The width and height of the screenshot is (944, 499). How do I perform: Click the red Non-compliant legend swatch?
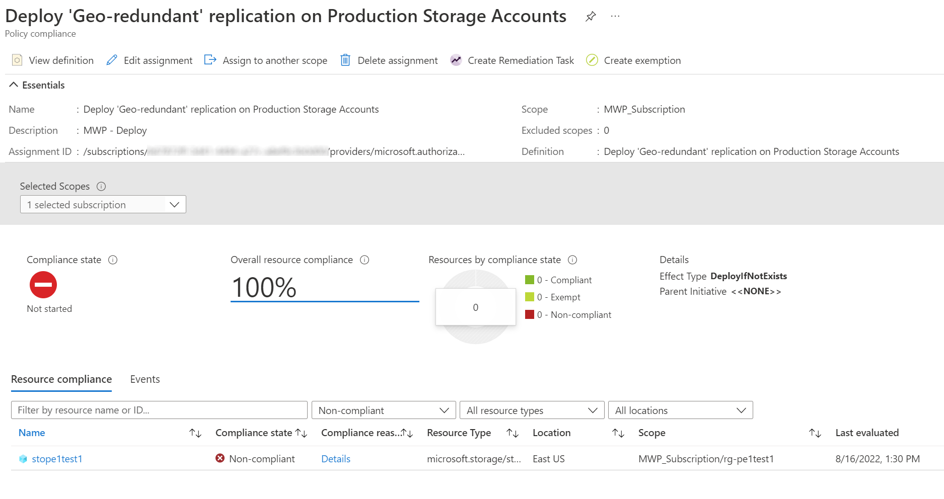(530, 314)
